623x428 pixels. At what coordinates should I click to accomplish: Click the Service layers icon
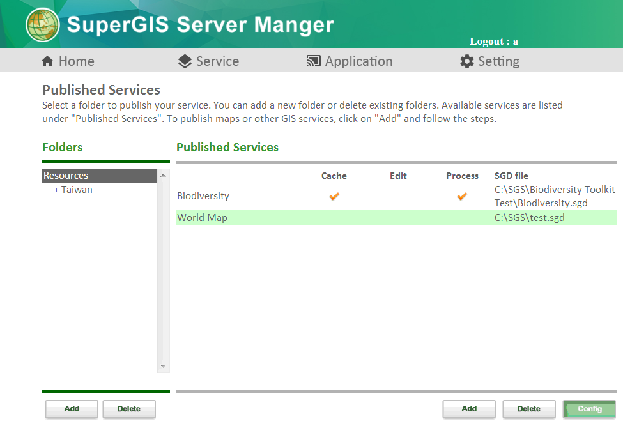(x=185, y=61)
